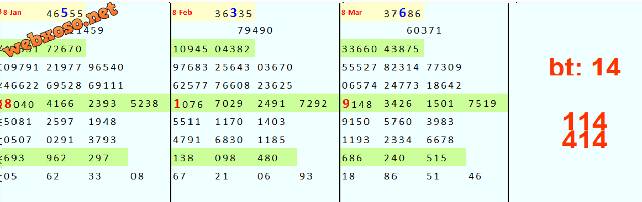The width and height of the screenshot is (642, 202).
Task: Select the value 3793
Action: [102, 140]
